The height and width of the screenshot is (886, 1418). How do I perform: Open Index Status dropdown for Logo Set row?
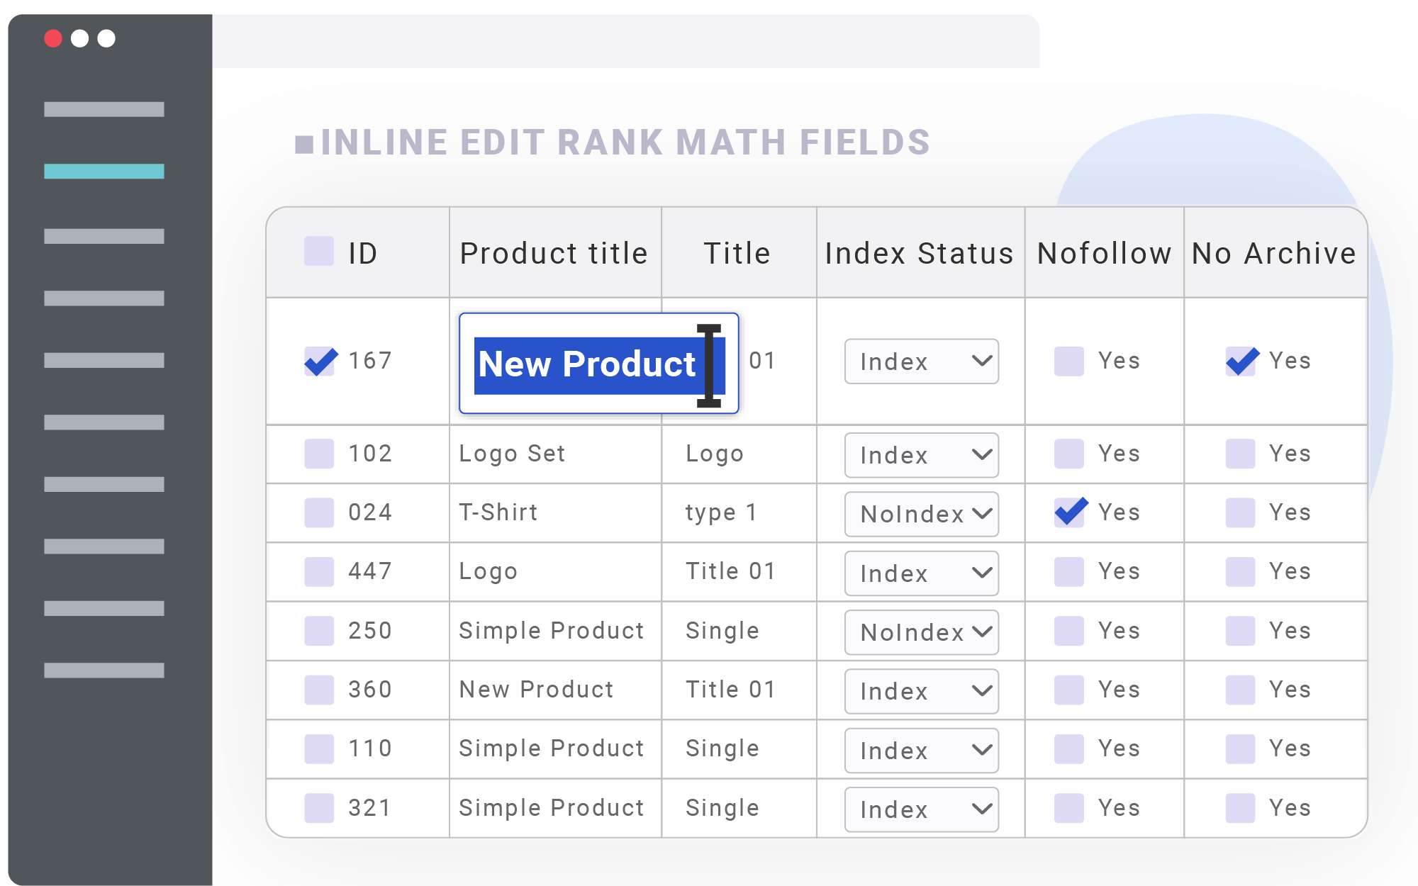click(x=922, y=455)
